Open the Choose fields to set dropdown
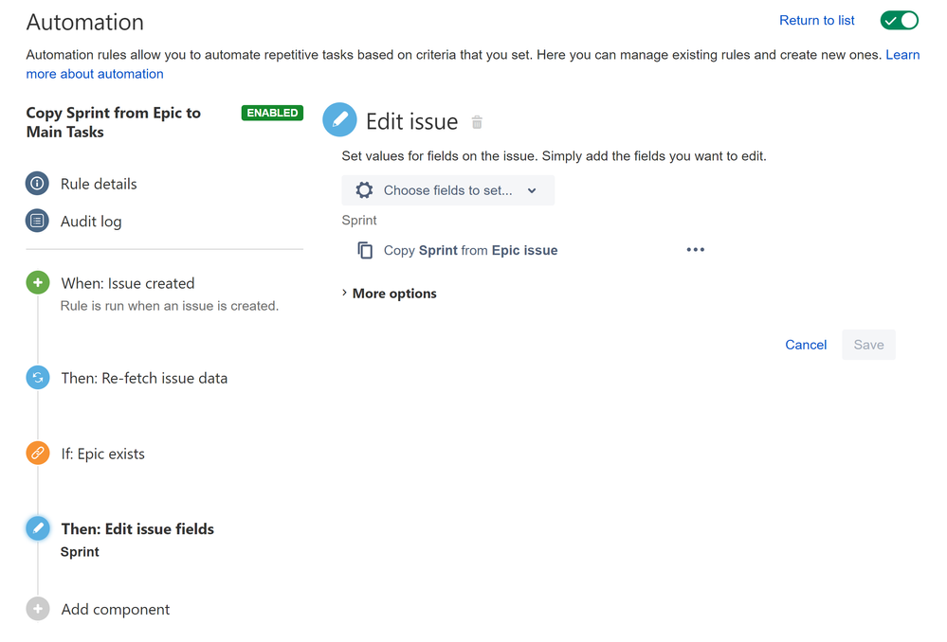 [x=448, y=190]
